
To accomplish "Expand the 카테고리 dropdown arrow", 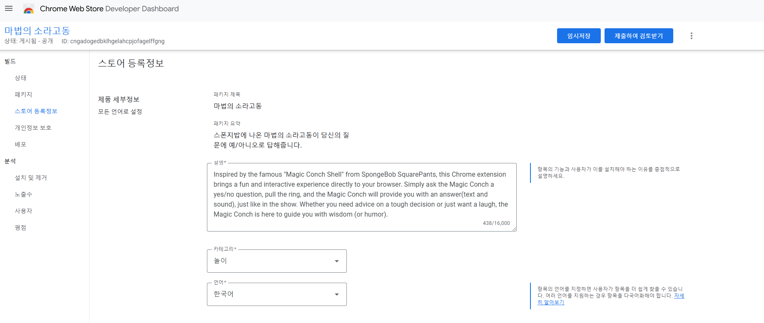I will [337, 261].
